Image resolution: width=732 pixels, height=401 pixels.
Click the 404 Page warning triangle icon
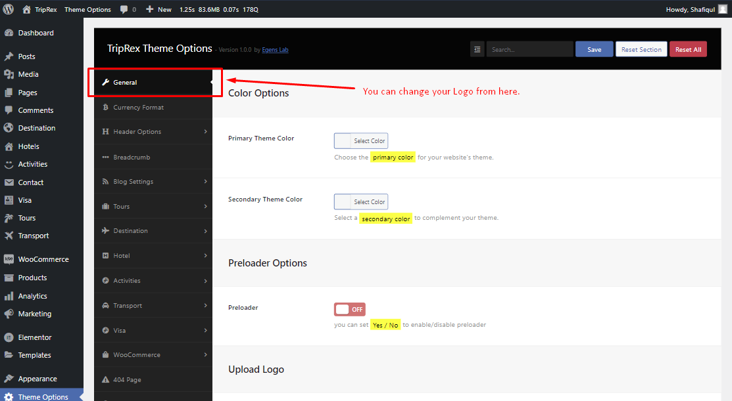click(x=105, y=379)
